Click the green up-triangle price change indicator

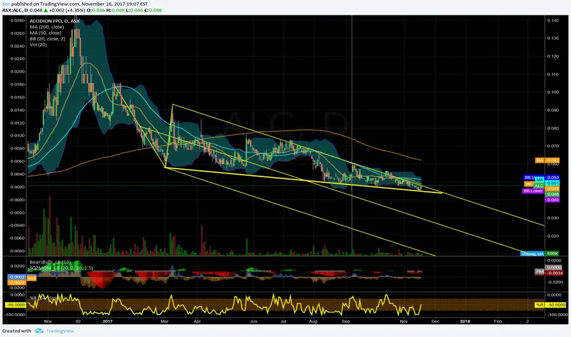point(45,10)
